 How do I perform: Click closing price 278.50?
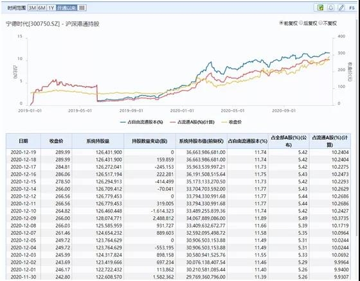point(63,182)
